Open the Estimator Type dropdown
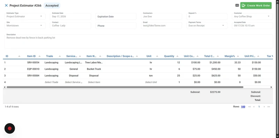 point(25,16)
